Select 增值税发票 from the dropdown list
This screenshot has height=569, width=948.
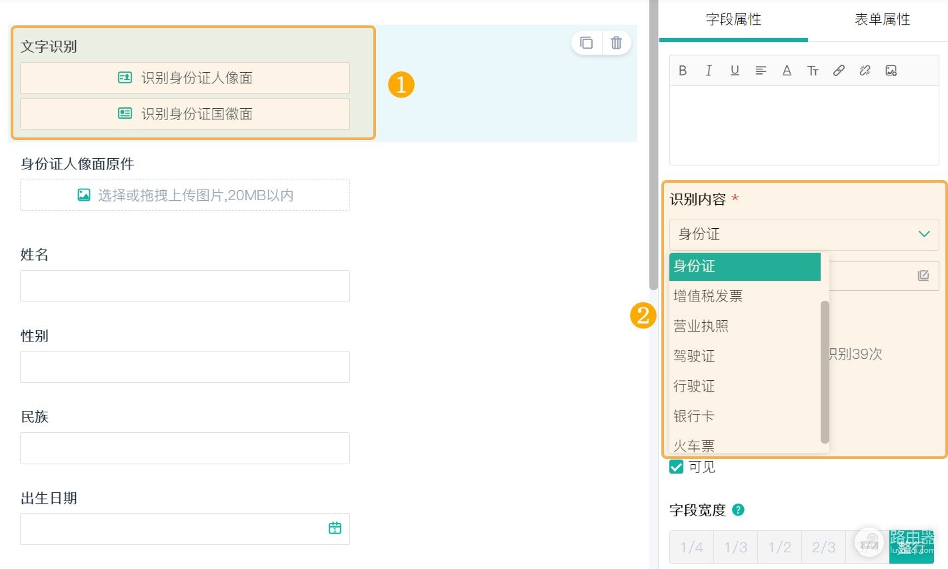point(745,296)
